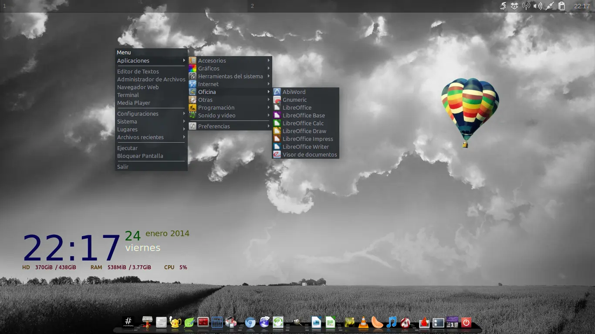Image resolution: width=595 pixels, height=334 pixels.
Task: Open the file cabinet icon in the dock
Action: (x=161, y=322)
